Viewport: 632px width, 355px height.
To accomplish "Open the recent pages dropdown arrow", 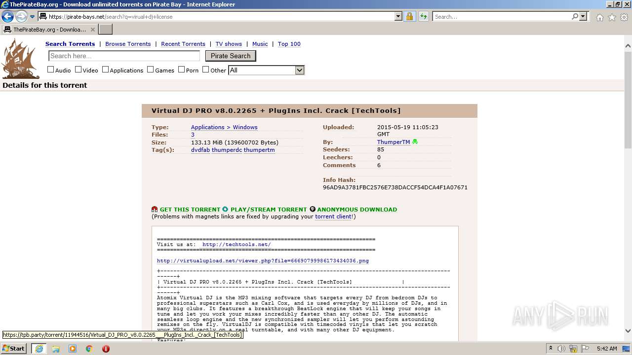I will [33, 17].
